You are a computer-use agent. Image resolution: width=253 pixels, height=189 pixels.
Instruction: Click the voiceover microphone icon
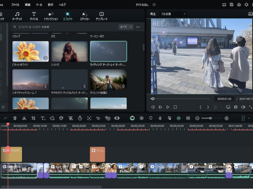[x=160, y=118]
